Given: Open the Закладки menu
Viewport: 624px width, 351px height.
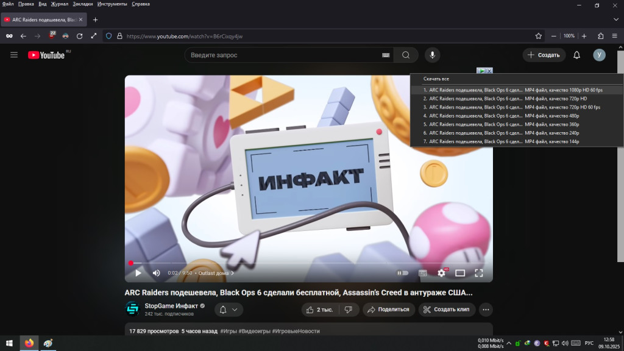Looking at the screenshot, I should [x=83, y=4].
